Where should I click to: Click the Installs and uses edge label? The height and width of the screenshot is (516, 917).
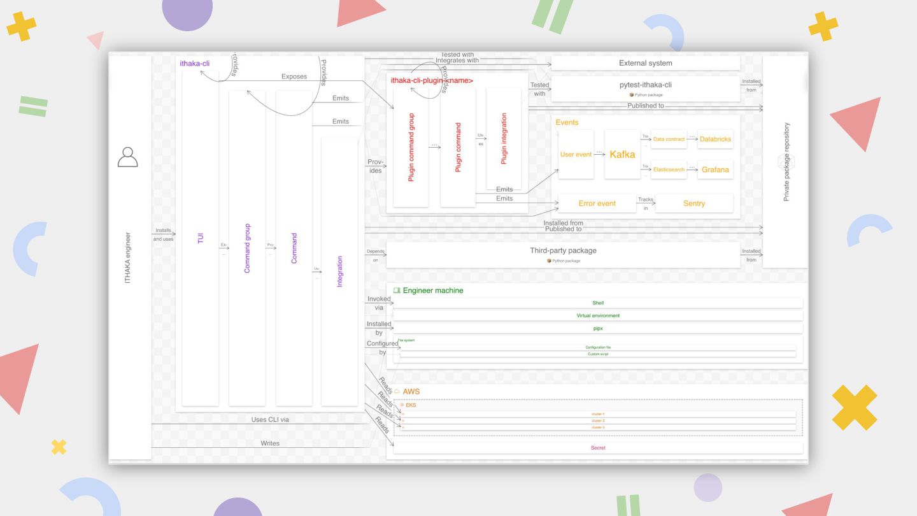point(163,234)
